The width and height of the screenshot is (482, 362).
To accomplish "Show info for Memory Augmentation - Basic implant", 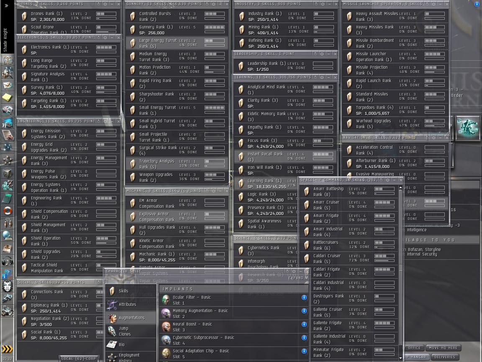I will point(304,311).
